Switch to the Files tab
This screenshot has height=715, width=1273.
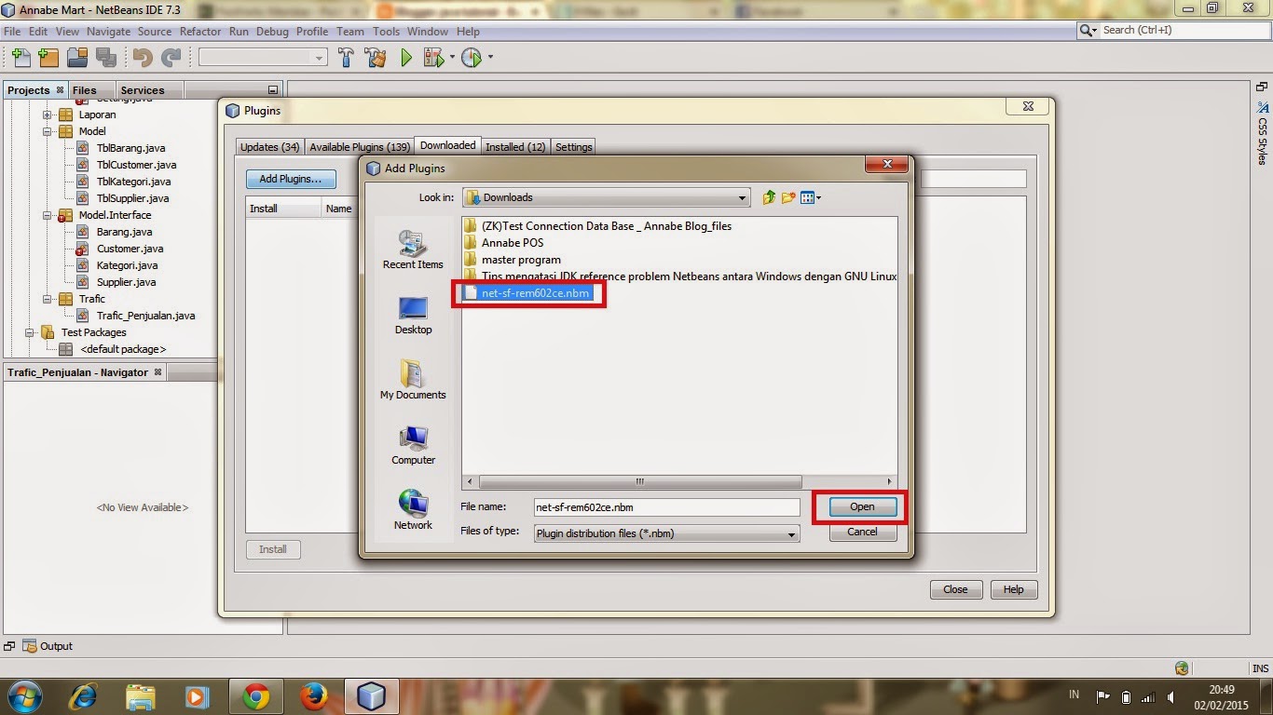tap(84, 90)
